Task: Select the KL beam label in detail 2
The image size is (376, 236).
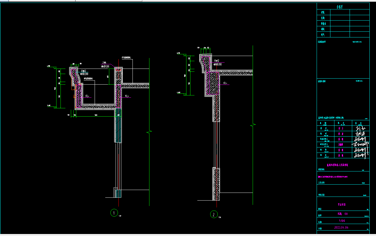Action: [225, 83]
